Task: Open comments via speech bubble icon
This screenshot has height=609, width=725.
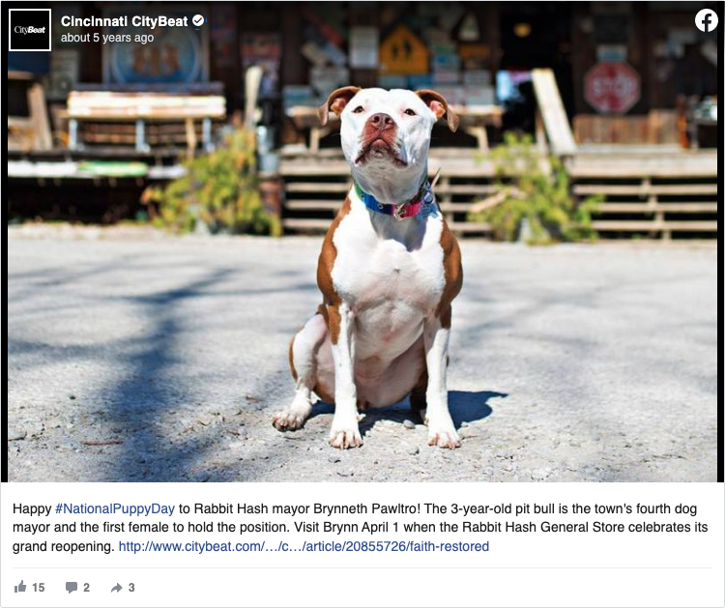Action: [72, 588]
